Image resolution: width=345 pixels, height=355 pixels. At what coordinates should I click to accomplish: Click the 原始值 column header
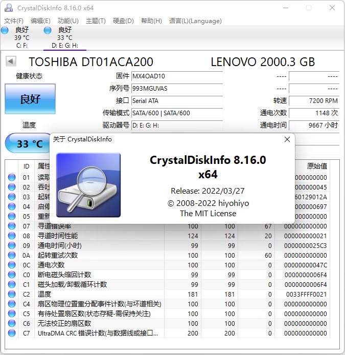(x=317, y=166)
